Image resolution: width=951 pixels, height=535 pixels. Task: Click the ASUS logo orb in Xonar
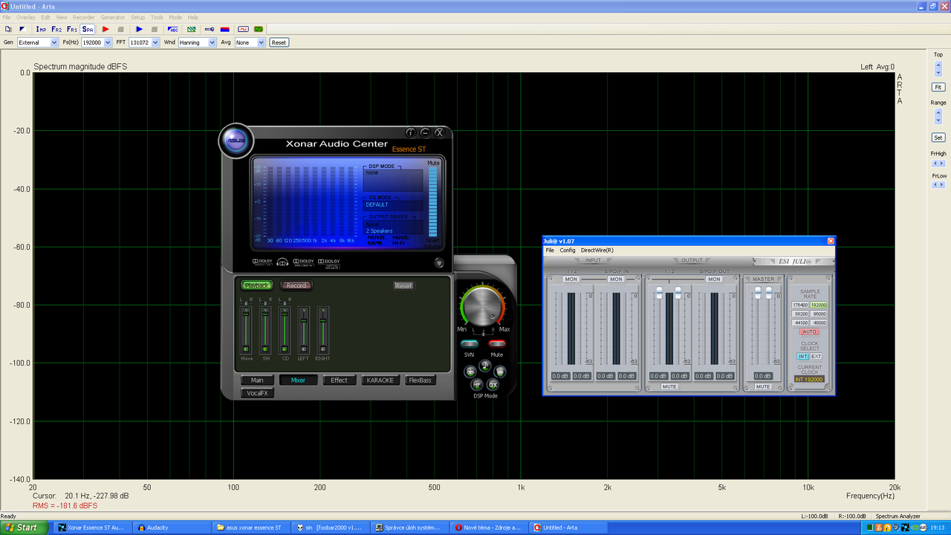tap(237, 141)
